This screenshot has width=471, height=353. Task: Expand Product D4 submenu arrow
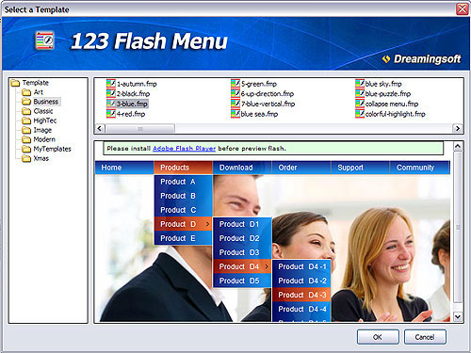267,266
